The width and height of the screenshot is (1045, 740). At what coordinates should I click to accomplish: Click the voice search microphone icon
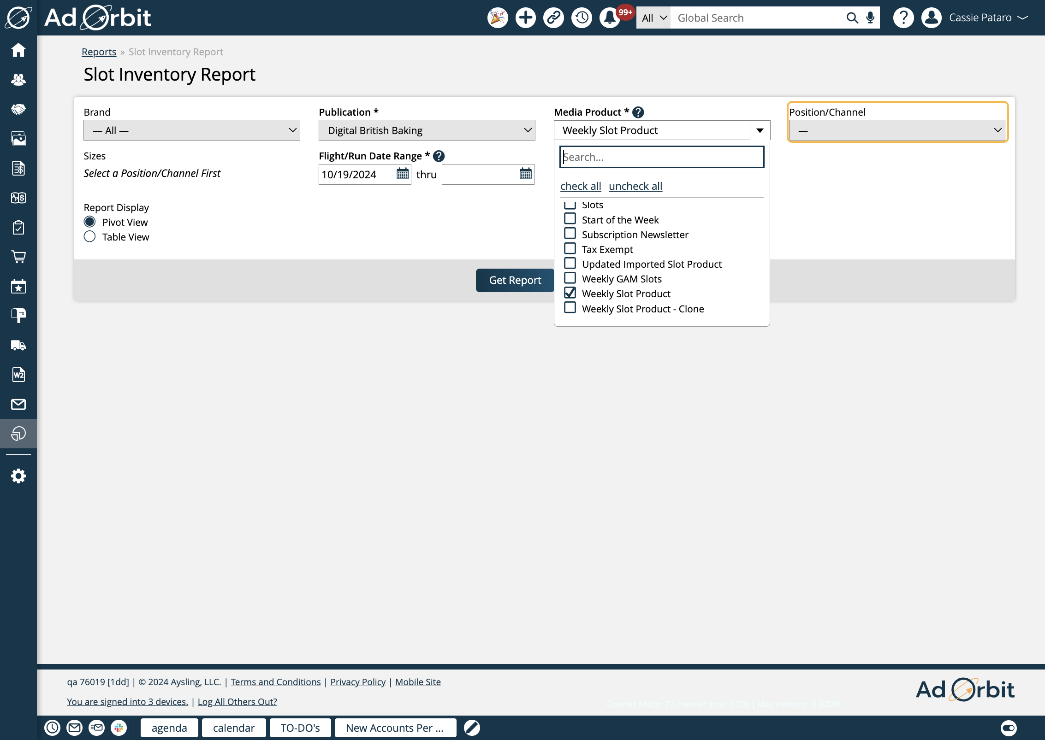870,18
